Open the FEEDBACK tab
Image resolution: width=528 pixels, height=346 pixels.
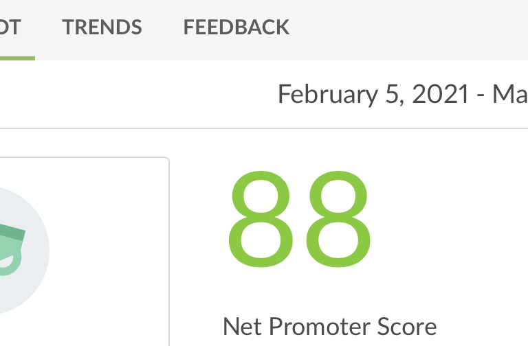[x=236, y=27]
